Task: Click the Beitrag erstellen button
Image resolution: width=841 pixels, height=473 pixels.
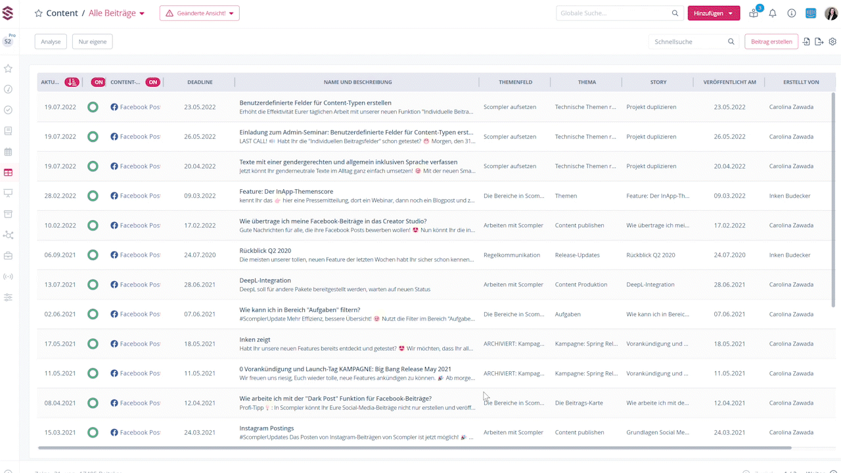Action: (x=771, y=41)
